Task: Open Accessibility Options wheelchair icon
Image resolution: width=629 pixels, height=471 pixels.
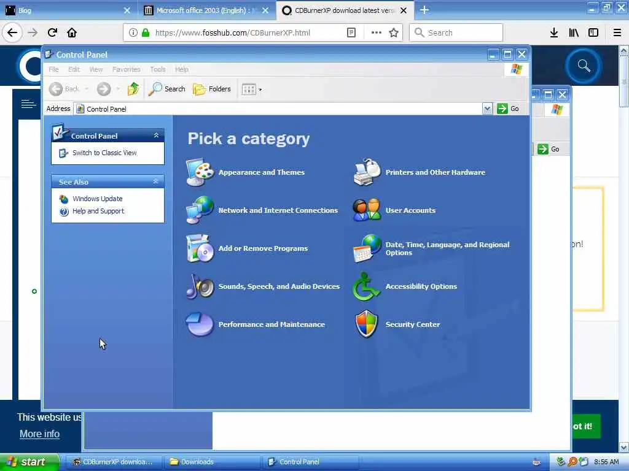Action: 366,286
